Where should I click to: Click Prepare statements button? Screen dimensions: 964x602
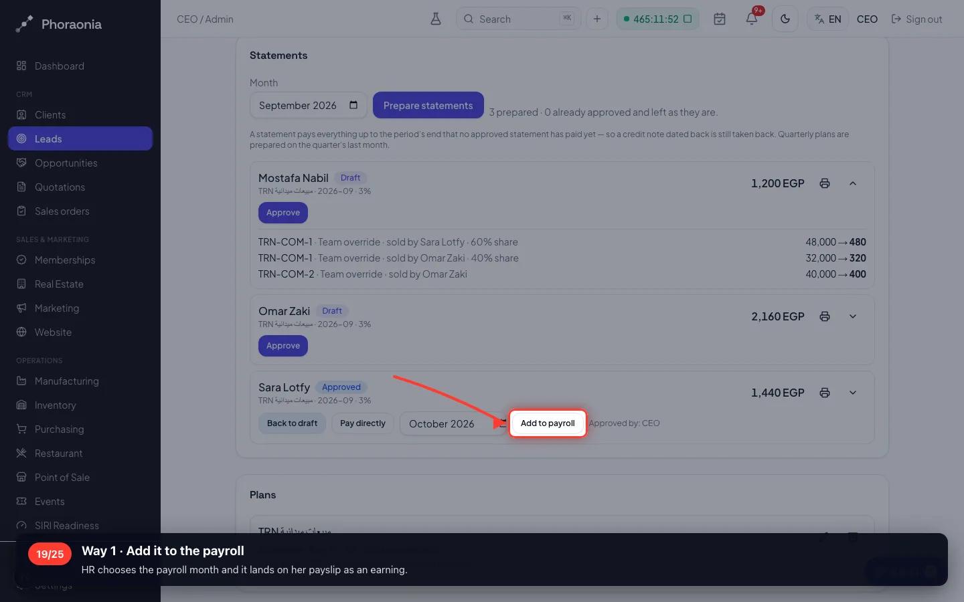(428, 105)
